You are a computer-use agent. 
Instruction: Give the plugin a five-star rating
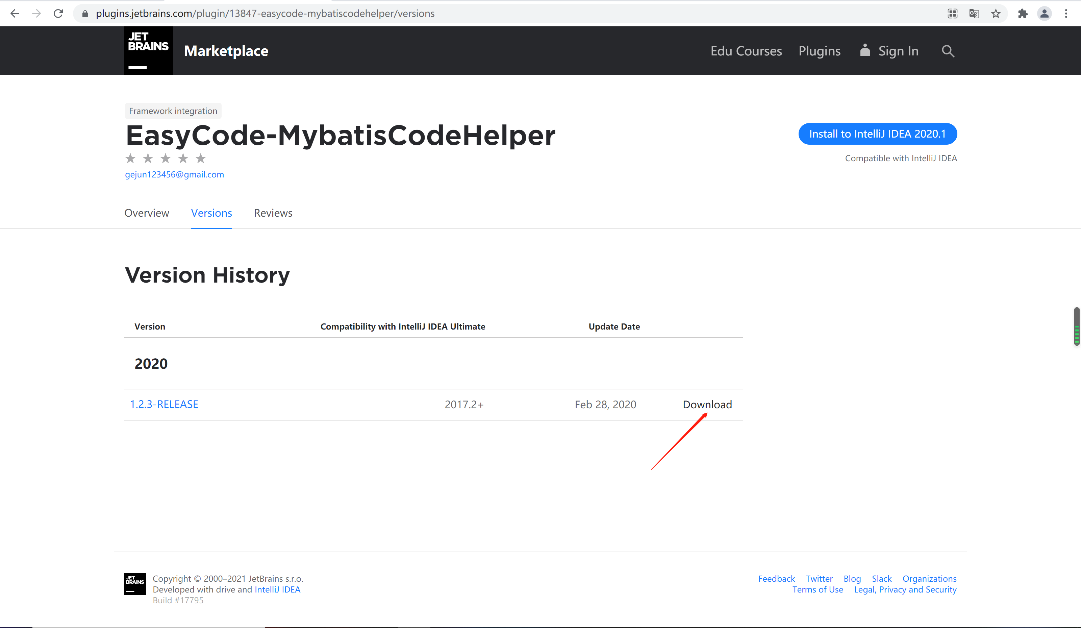tap(200, 158)
